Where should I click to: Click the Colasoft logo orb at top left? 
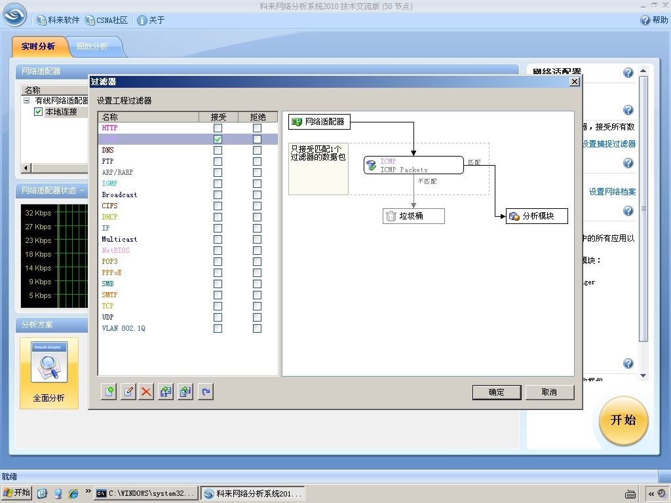coord(14,15)
